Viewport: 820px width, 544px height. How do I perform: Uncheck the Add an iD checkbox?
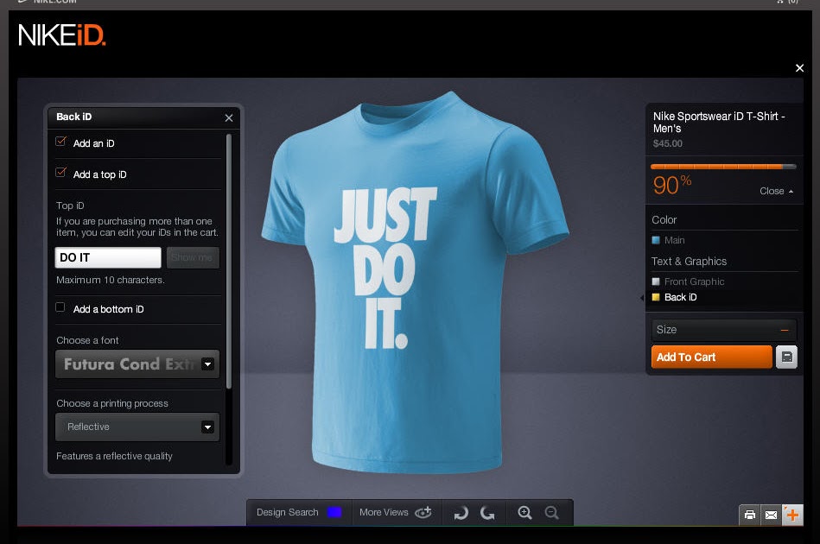[x=60, y=141]
